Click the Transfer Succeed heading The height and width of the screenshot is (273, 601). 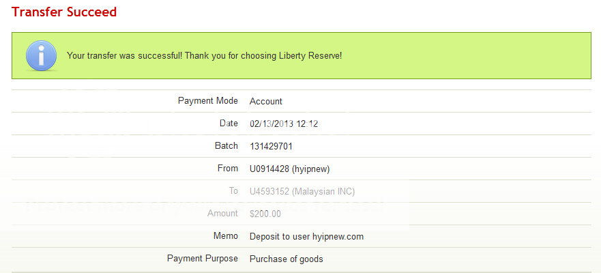pos(64,12)
